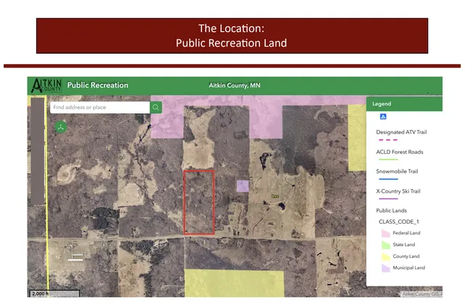The width and height of the screenshot is (465, 306).
Task: Click the Public Recreation title
Action: pos(97,86)
